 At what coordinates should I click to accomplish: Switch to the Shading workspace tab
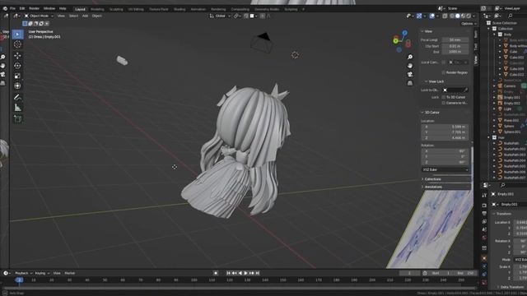(x=180, y=9)
